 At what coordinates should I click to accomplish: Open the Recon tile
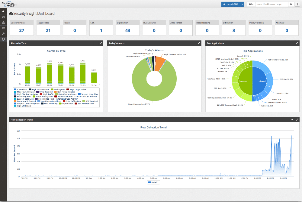[x=75, y=28]
